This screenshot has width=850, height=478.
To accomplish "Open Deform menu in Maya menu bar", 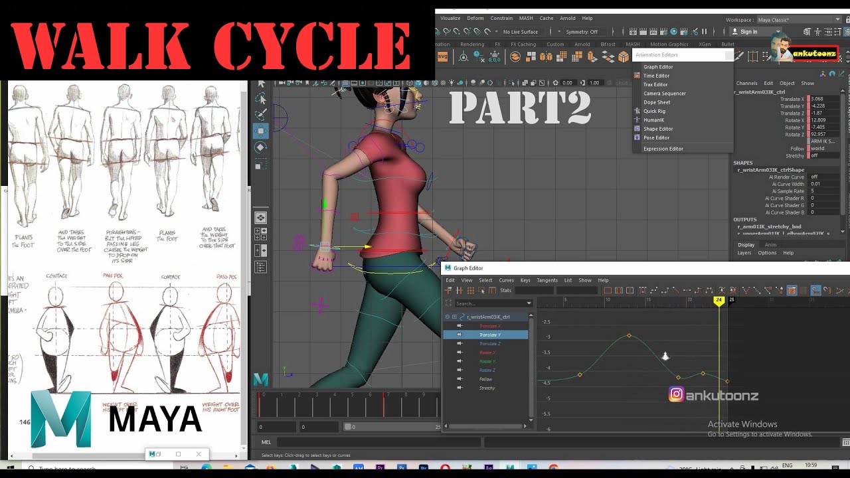I will pyautogui.click(x=475, y=18).
